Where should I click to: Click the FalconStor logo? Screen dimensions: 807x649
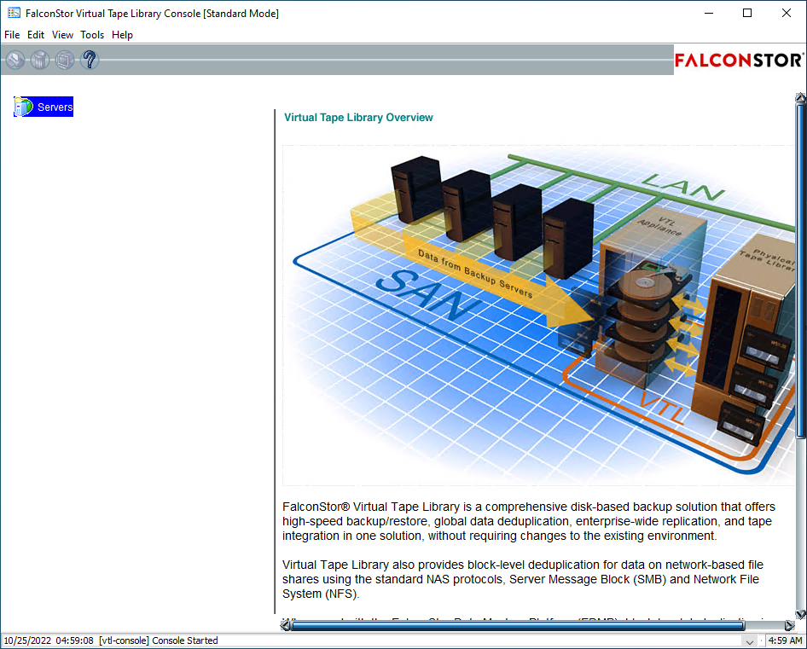pos(739,61)
